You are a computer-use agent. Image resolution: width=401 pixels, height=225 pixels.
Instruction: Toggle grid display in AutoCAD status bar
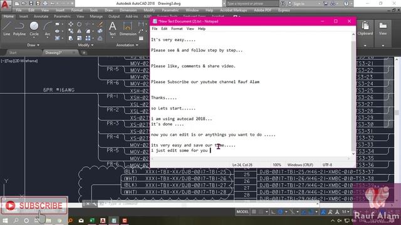[254, 212]
